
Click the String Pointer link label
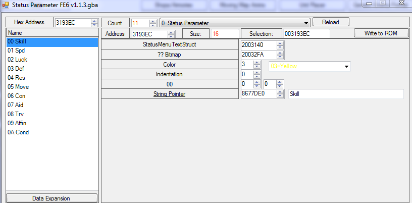[x=170, y=94]
